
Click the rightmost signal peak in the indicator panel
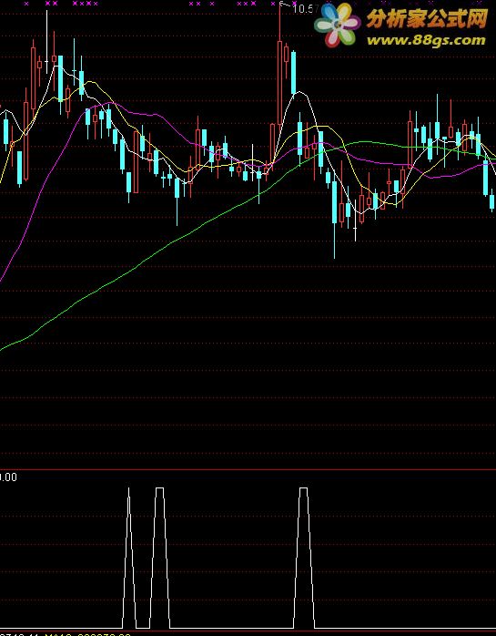pyautogui.click(x=304, y=558)
